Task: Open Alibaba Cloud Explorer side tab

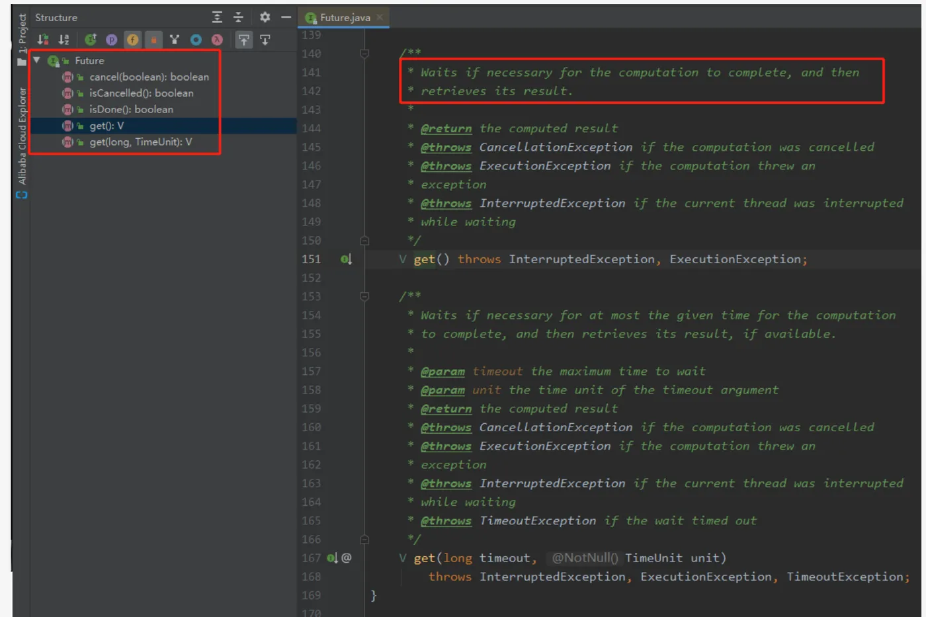Action: coord(22,136)
